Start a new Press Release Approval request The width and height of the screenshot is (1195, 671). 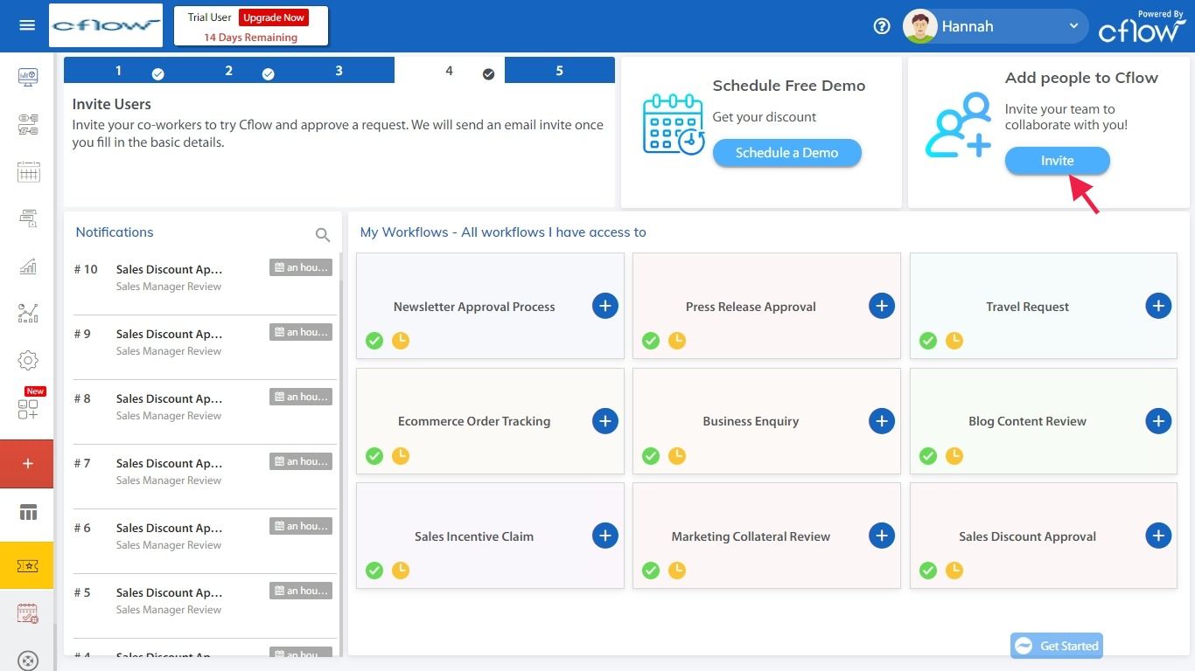tap(882, 306)
